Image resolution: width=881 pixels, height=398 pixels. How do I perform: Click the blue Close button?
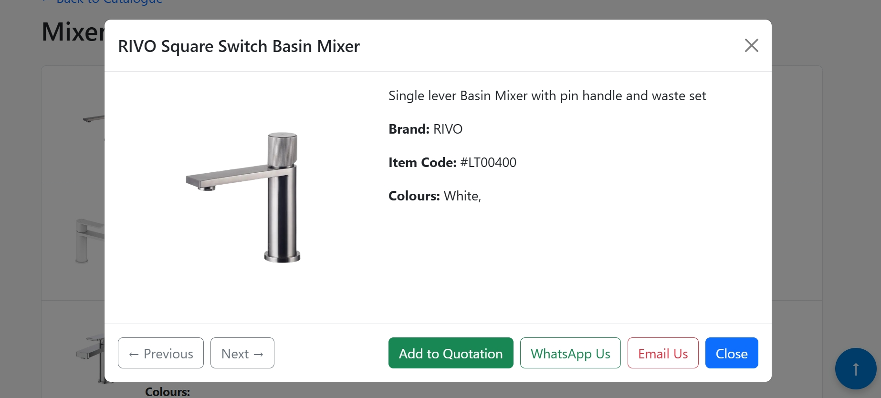(x=731, y=353)
